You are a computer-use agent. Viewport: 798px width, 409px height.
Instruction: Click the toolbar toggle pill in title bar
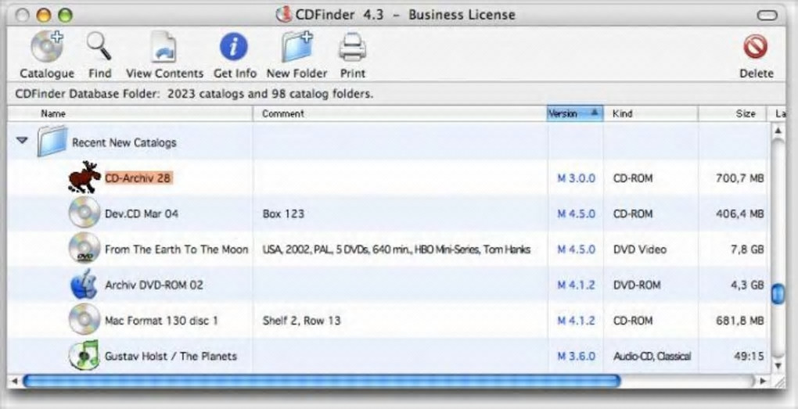click(767, 16)
